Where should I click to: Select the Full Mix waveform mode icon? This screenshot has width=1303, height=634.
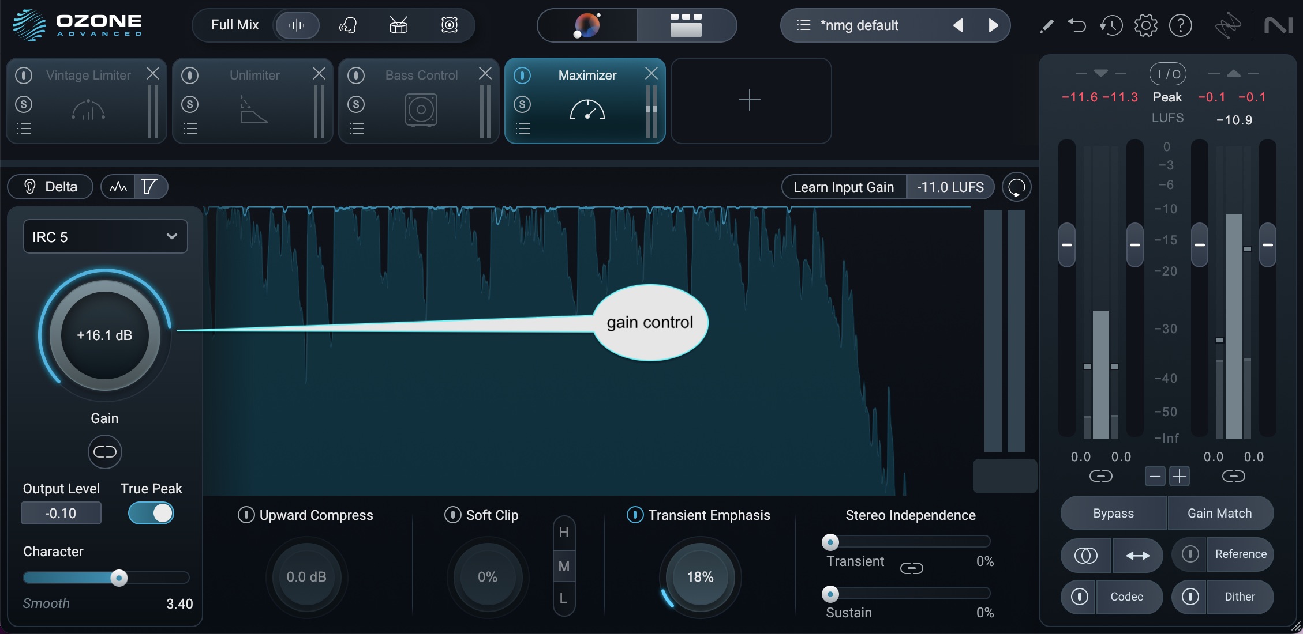pos(297,25)
